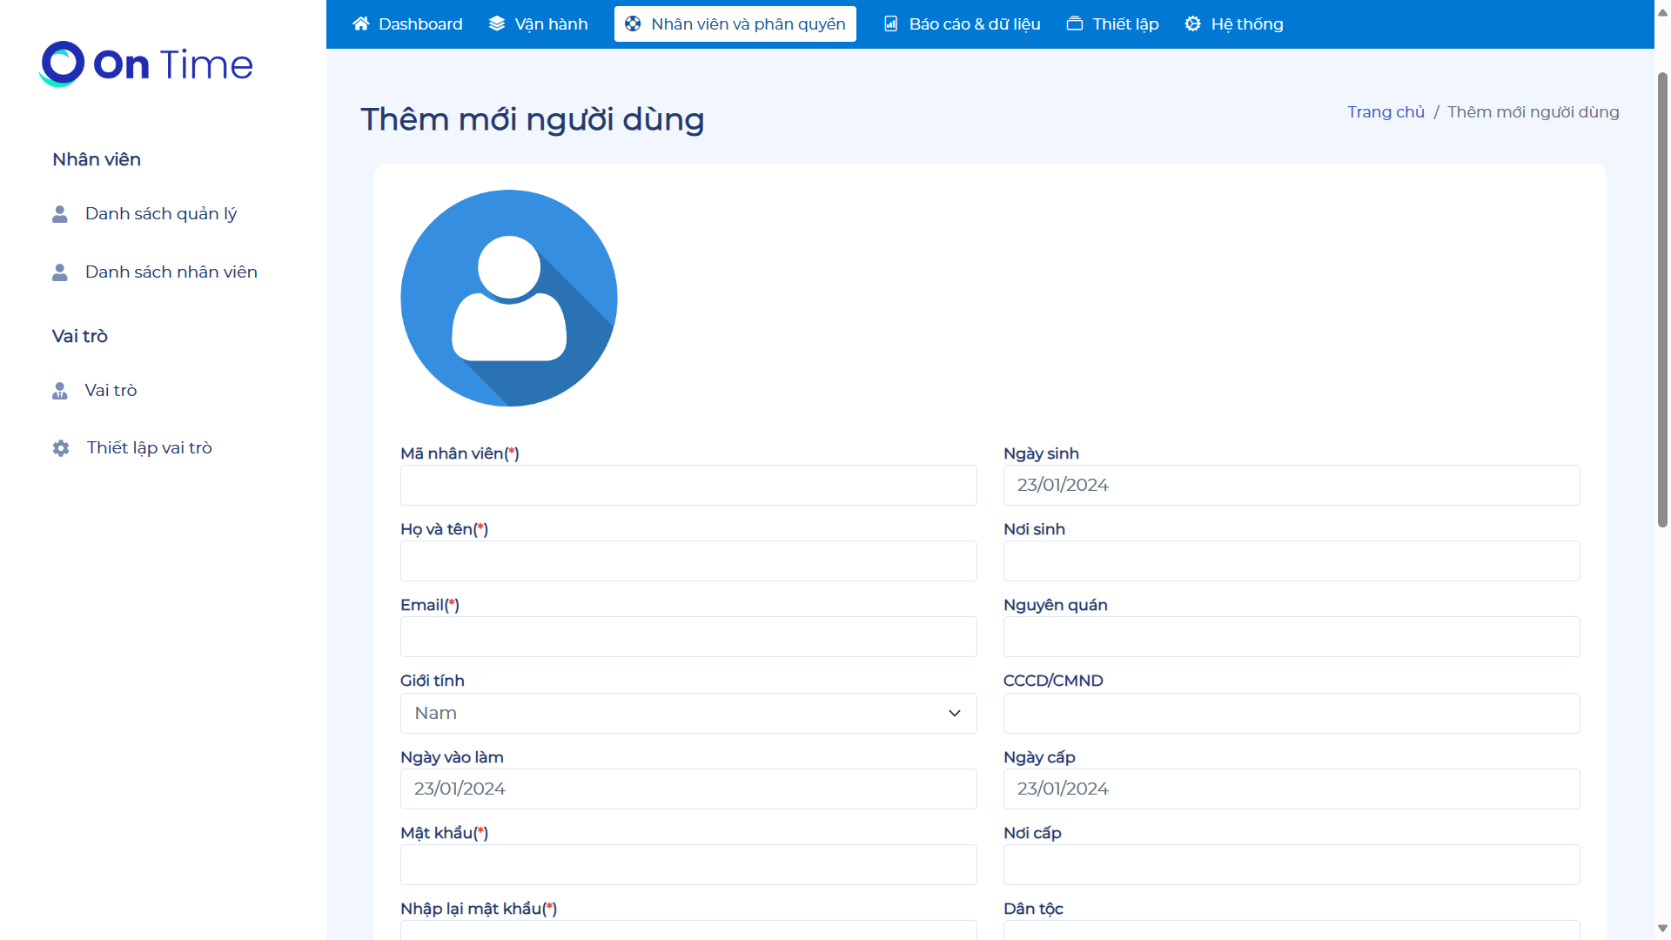
Task: Click the Vận hành layers icon
Action: point(497,23)
